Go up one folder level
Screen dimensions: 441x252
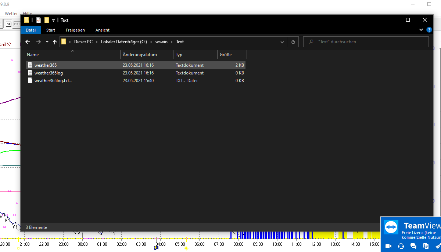tap(55, 42)
